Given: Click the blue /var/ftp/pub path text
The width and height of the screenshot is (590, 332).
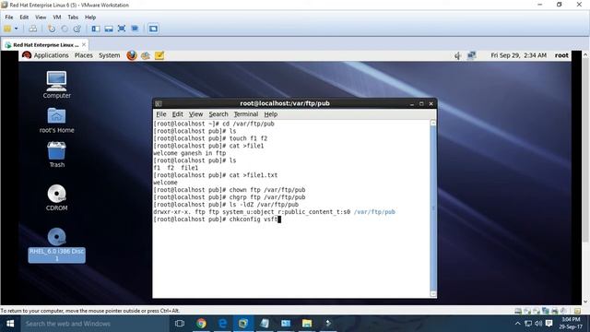Looking at the screenshot, I should click(374, 212).
